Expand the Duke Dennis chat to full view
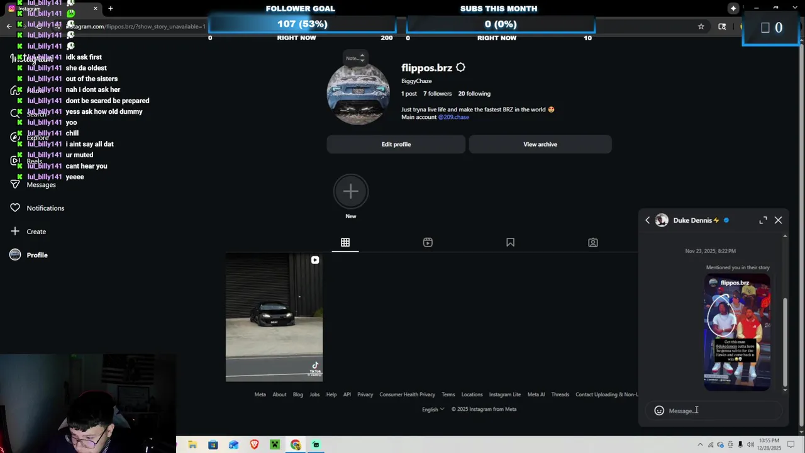Viewport: 805px width, 453px height. click(763, 220)
